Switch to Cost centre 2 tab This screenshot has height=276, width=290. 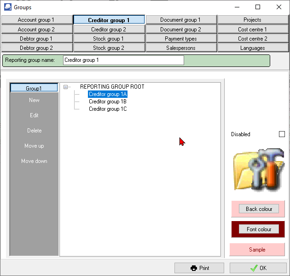[x=253, y=39]
